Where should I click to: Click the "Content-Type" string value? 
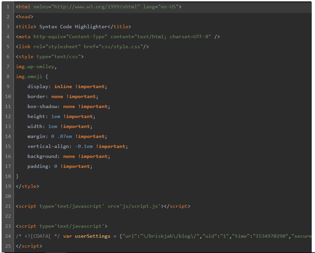coord(87,37)
